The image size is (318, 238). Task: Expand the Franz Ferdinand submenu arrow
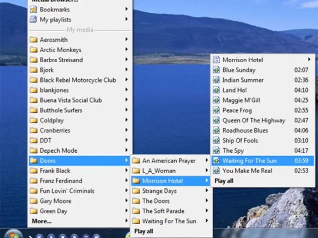click(x=126, y=180)
